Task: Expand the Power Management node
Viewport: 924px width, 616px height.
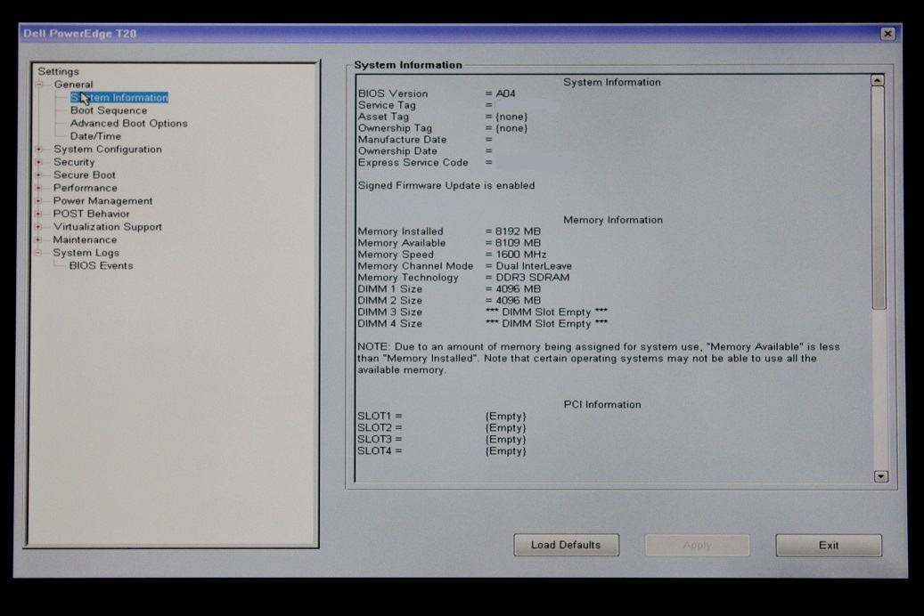Action: pyautogui.click(x=39, y=201)
